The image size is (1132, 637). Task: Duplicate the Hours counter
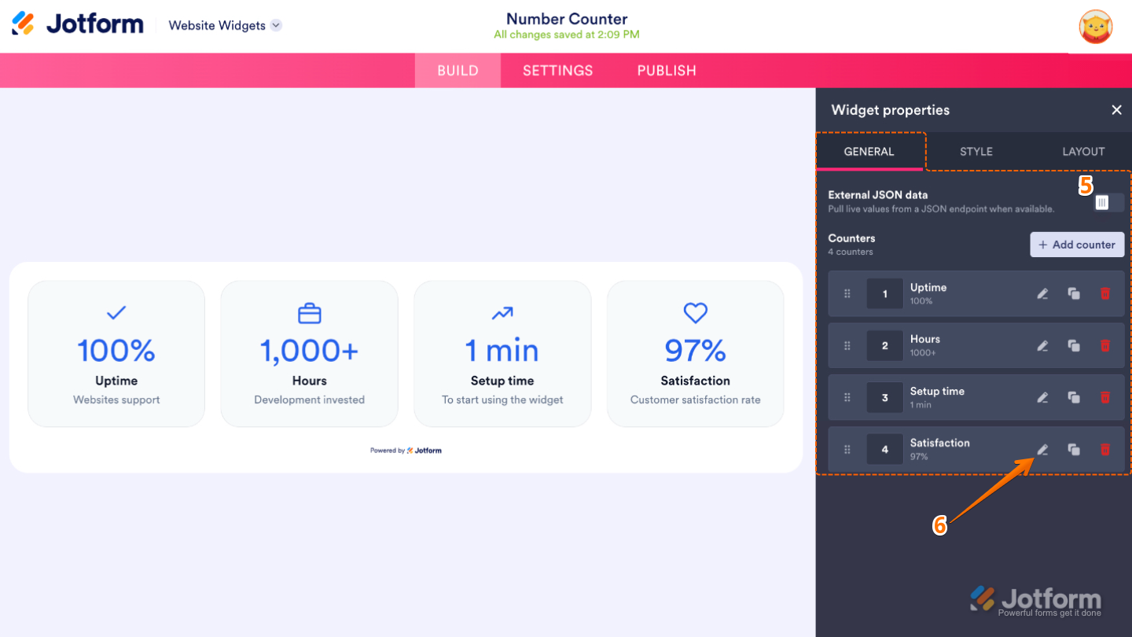1074,346
